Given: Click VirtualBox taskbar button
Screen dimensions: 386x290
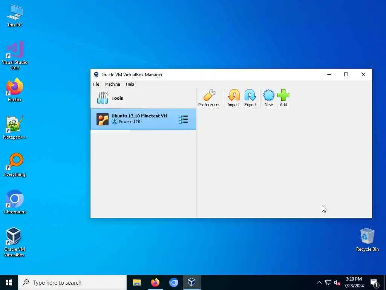Looking at the screenshot, I should [x=192, y=282].
